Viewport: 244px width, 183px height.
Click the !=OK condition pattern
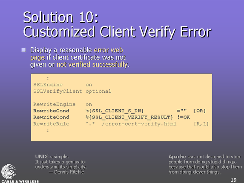(184, 117)
